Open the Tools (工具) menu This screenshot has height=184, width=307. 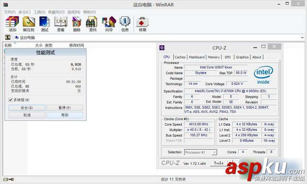(x=39, y=12)
